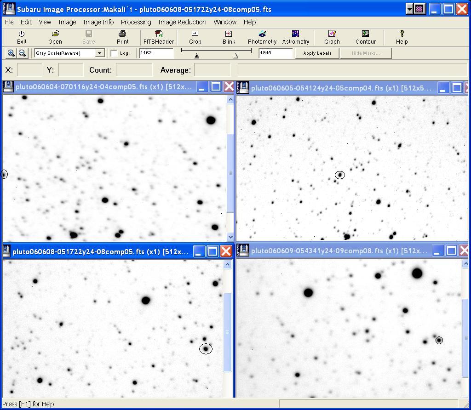Click the zoom in magnifier icon
The width and height of the screenshot is (471, 410).
click(x=11, y=53)
